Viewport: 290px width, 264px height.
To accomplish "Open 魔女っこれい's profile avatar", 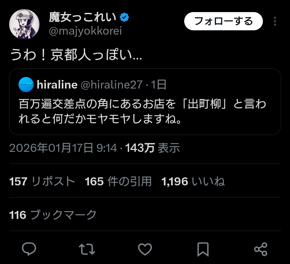I will coord(24,24).
